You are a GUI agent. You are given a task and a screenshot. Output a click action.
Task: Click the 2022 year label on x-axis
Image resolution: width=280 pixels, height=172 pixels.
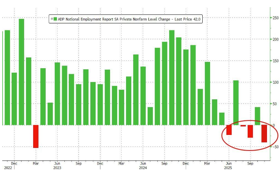[7, 168]
